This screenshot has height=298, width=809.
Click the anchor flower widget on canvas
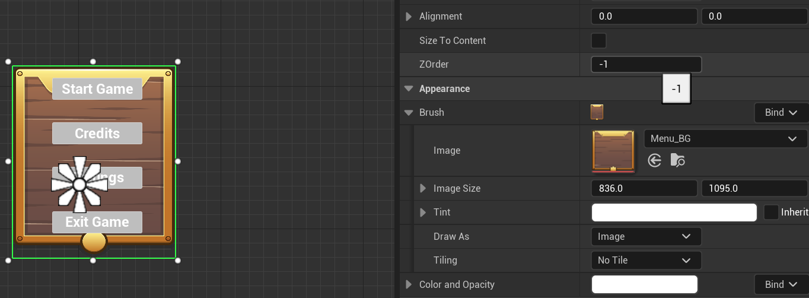click(x=79, y=184)
